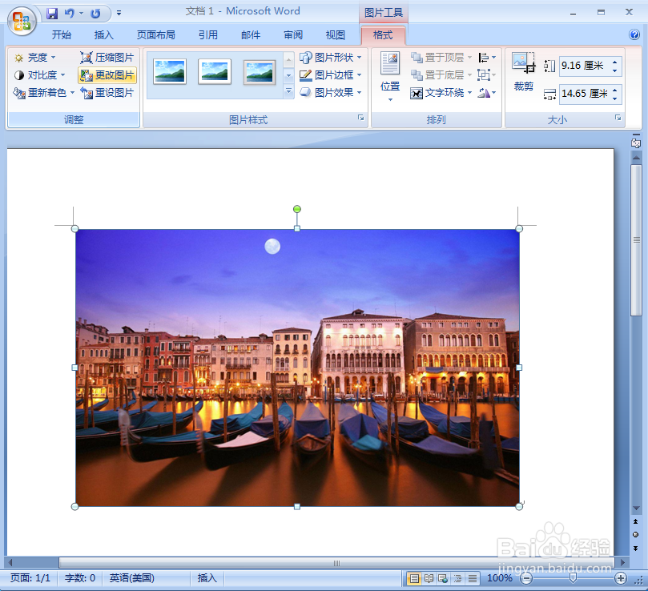This screenshot has height=591, width=648.
Task: Select 更改图片 to change the picture
Action: click(107, 74)
